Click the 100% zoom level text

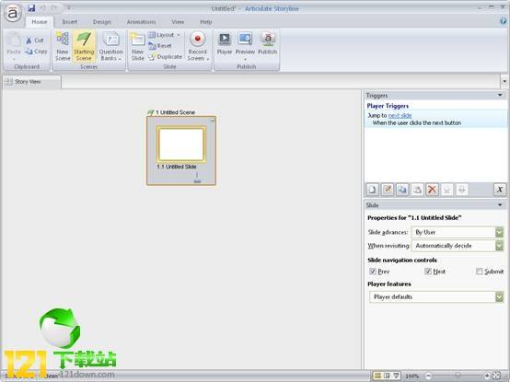(411, 376)
